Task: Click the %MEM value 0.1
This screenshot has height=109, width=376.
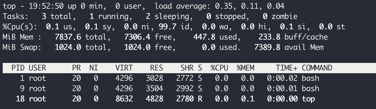Action: pyautogui.click(x=248, y=99)
